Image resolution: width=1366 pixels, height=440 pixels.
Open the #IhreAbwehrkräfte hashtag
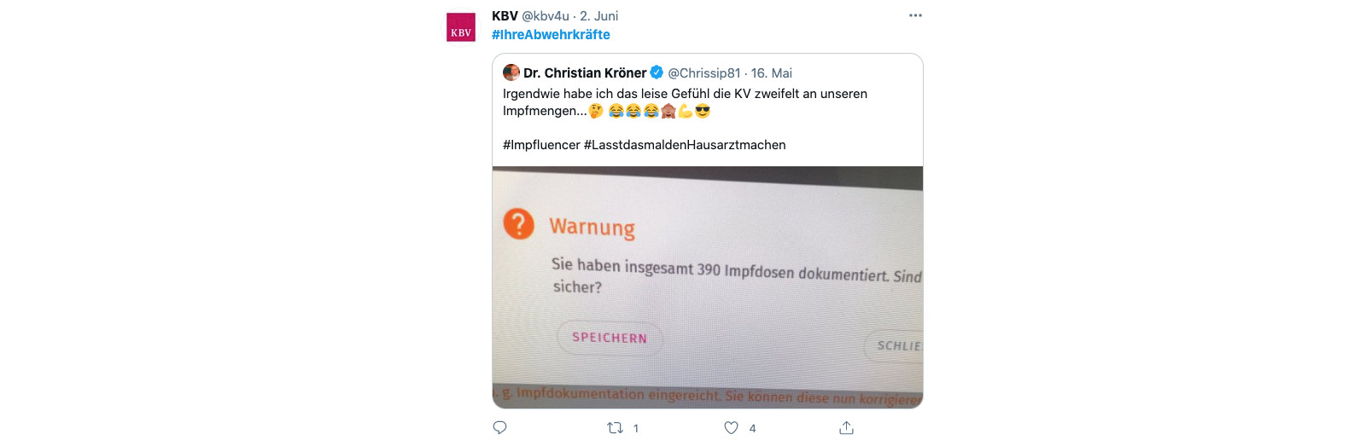coord(551,35)
